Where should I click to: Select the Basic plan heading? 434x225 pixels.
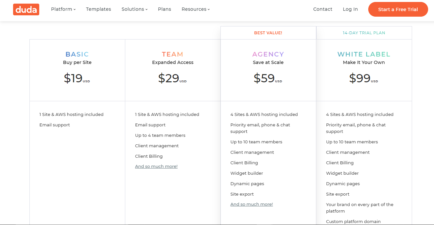click(77, 54)
